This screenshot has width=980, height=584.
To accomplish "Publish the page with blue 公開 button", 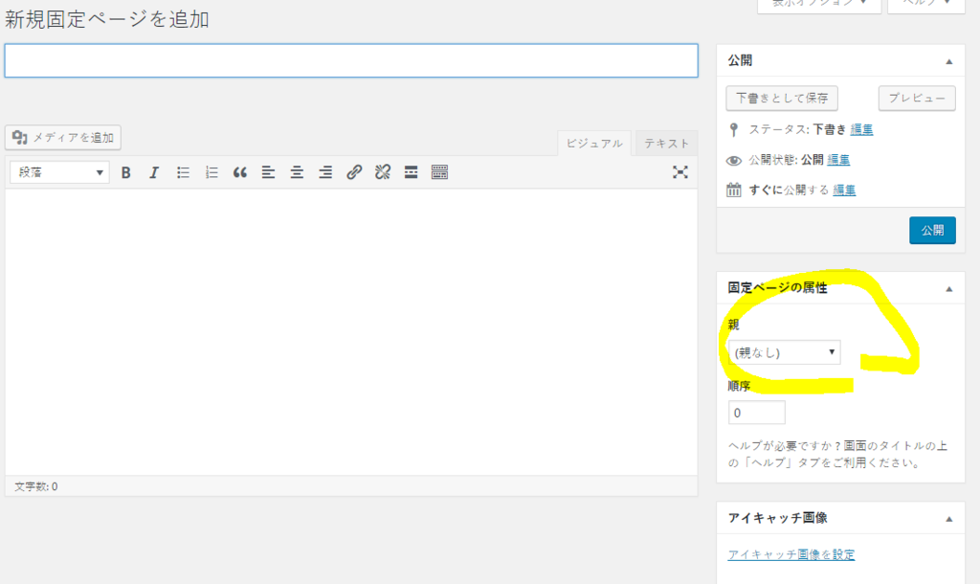I will (x=932, y=230).
